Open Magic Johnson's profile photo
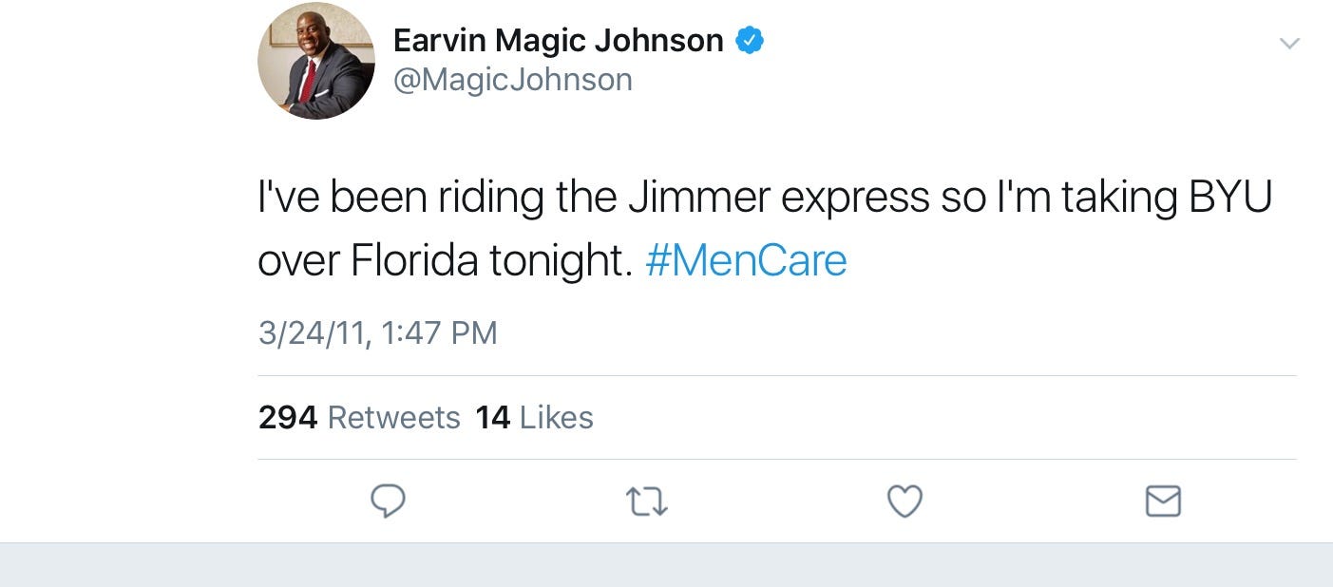 [x=315, y=61]
